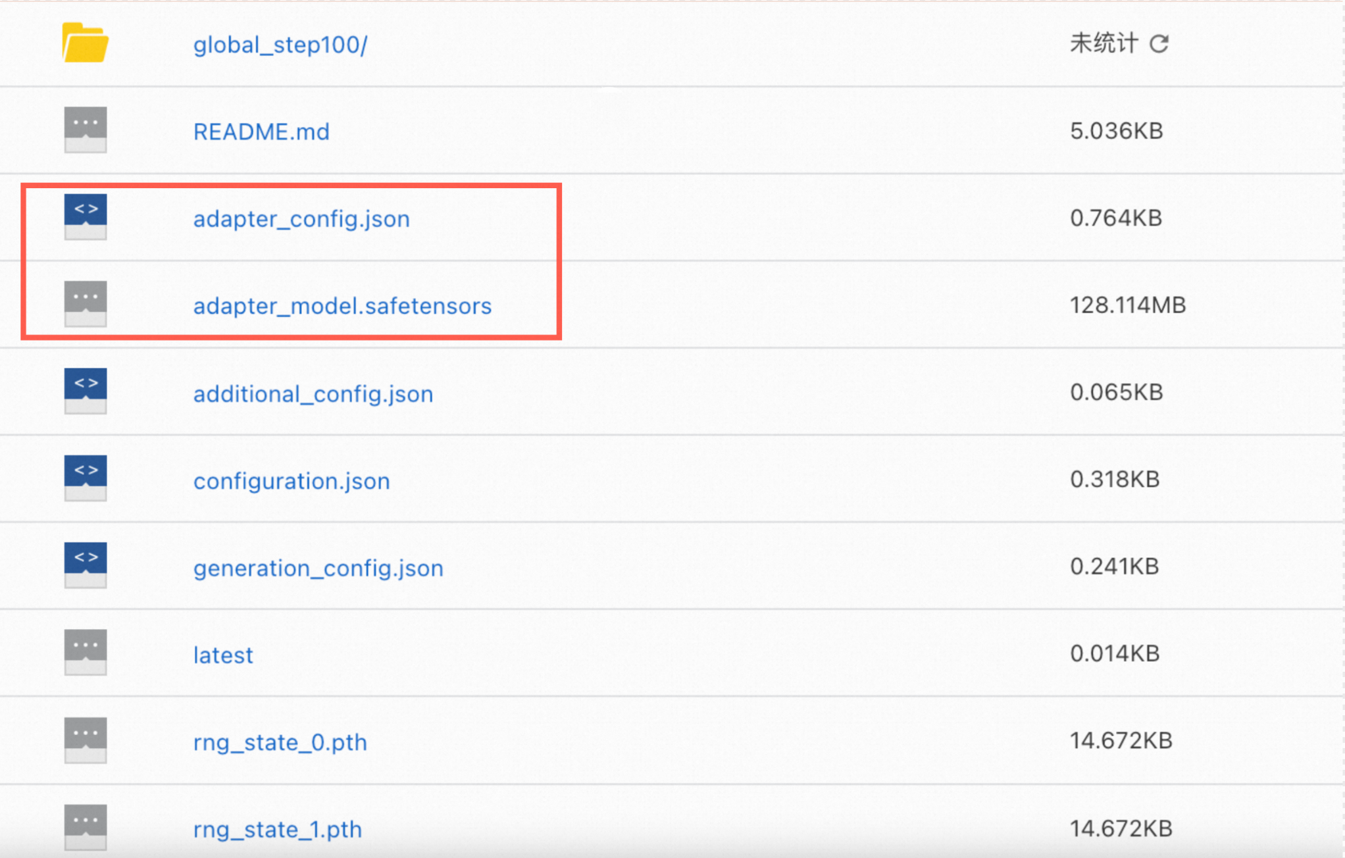This screenshot has height=858, width=1345.
Task: Click the yellow global_step100 folder icon
Action: 85,43
